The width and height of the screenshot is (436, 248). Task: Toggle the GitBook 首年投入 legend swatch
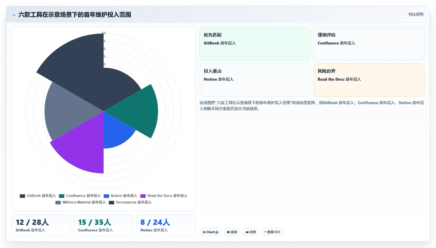coord(22,196)
